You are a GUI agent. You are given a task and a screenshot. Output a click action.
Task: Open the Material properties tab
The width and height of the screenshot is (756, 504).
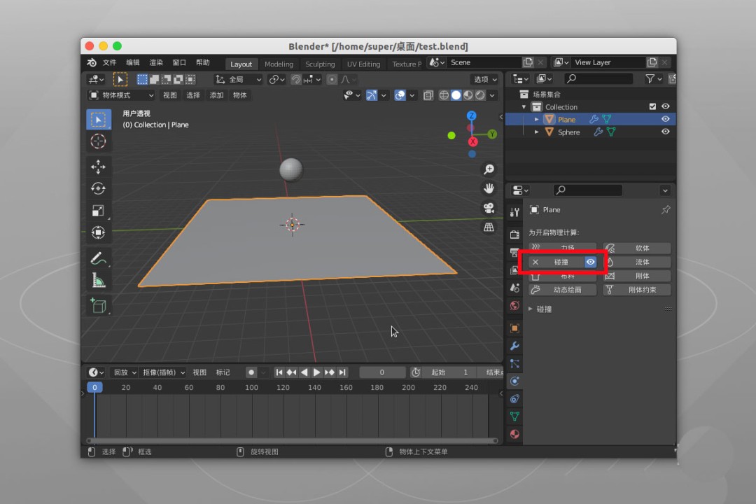click(514, 434)
